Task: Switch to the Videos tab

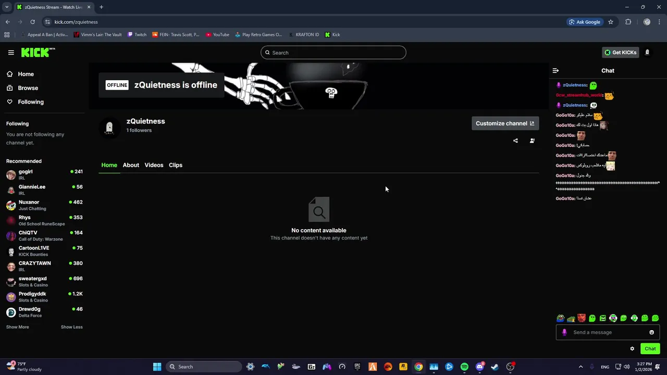Action: tap(154, 165)
